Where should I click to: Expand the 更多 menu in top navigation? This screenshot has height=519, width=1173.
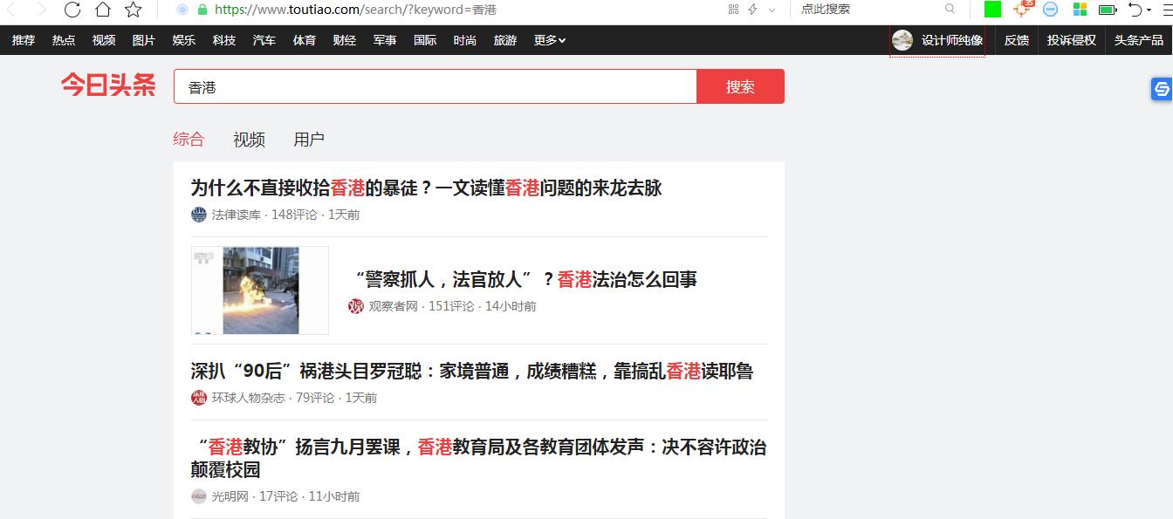coord(550,40)
